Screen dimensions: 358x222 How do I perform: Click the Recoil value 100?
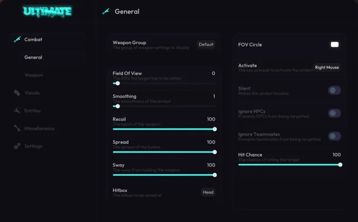(x=211, y=119)
